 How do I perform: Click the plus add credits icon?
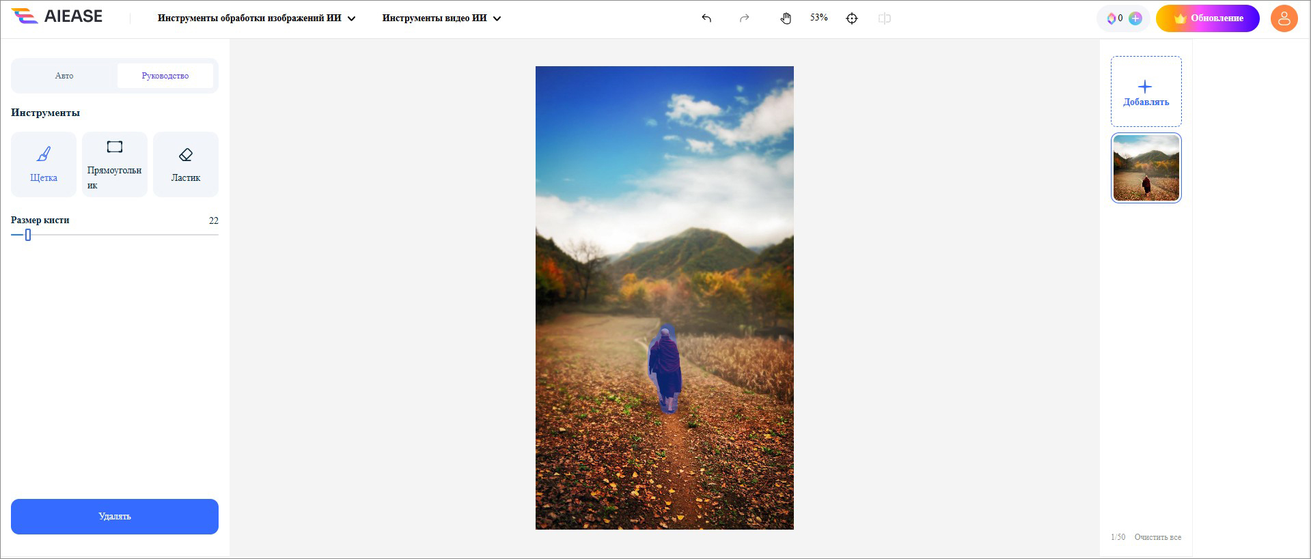(x=1135, y=18)
